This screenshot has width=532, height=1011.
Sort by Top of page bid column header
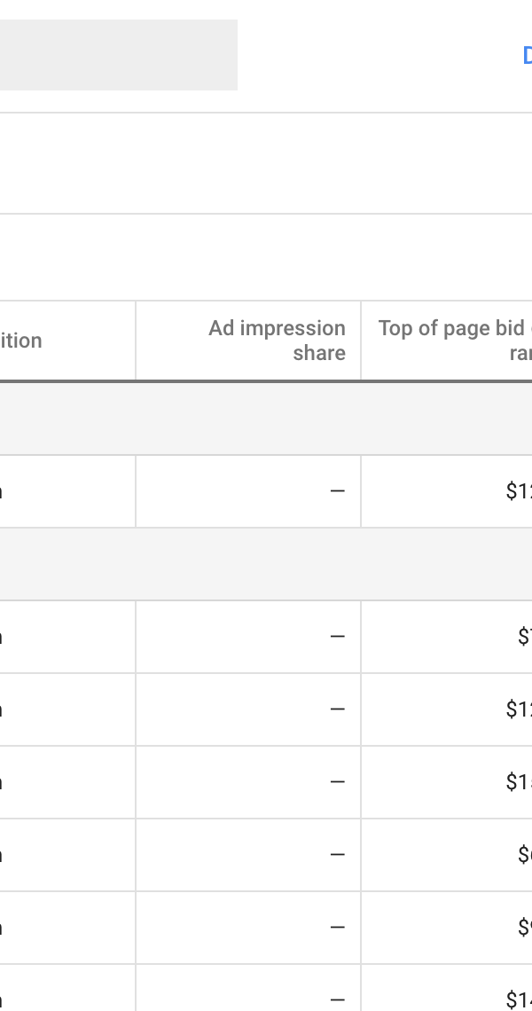pos(455,341)
